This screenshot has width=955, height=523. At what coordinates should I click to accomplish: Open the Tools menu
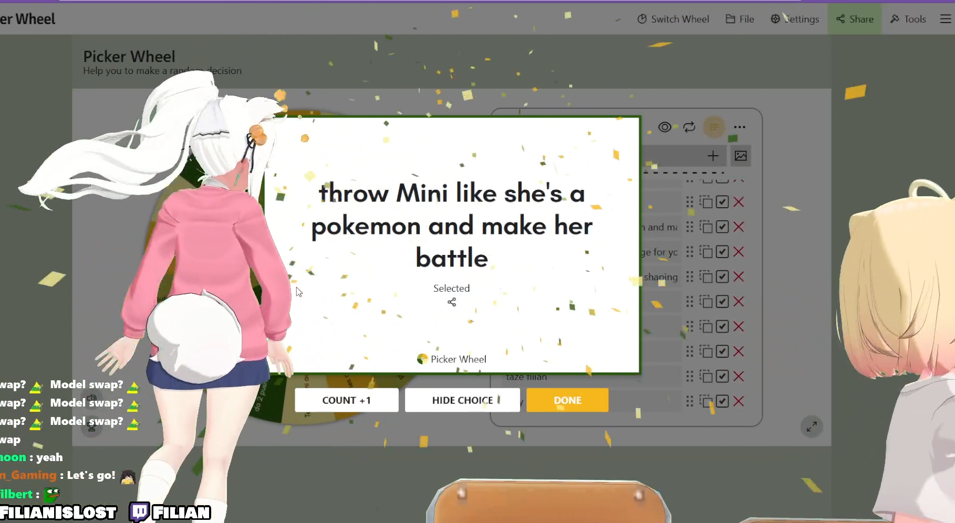point(908,19)
